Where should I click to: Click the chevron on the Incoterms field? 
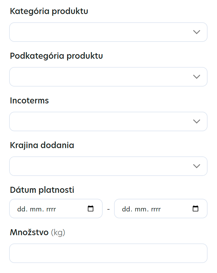click(x=197, y=121)
